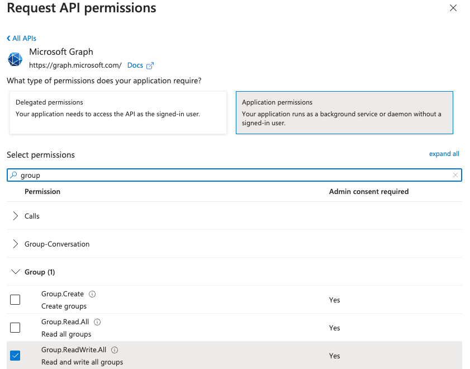Click the 'Read and write all groups' description
Viewport: 470px width, 369px height.
click(82, 362)
